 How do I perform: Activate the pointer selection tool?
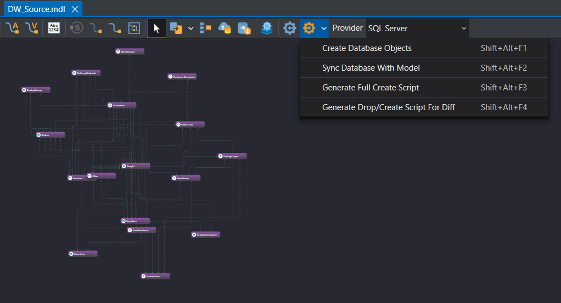point(156,28)
